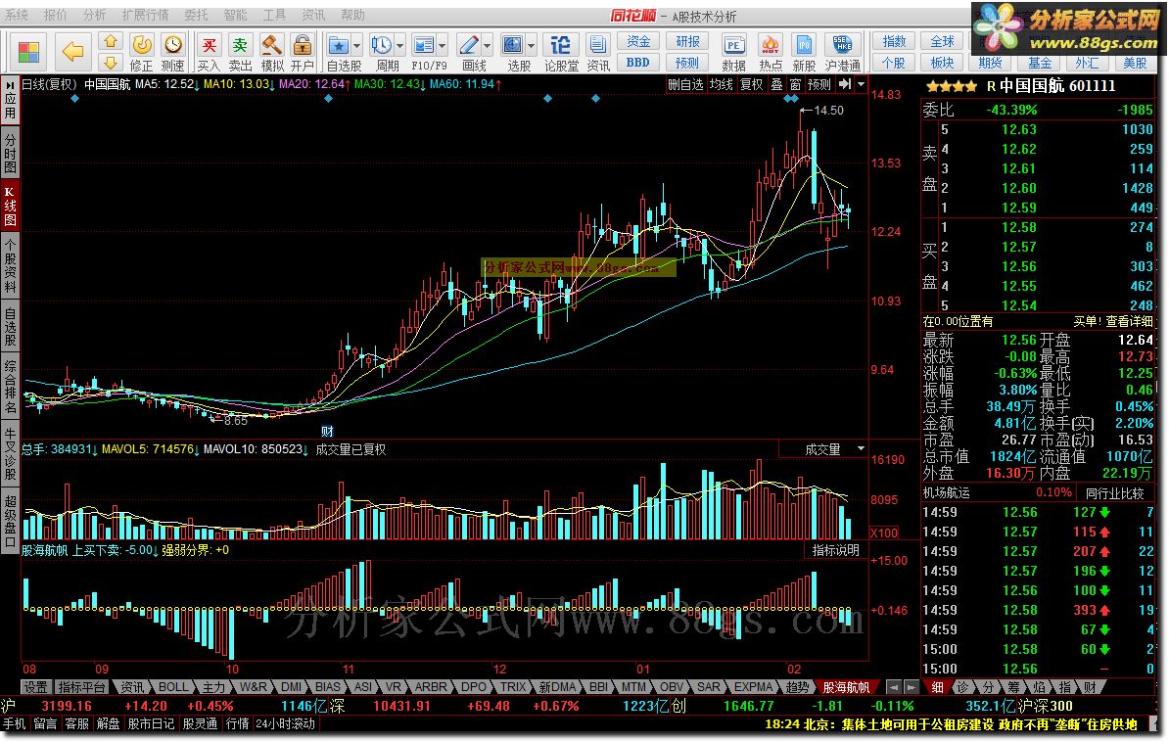Viewport: 1169px width, 742px height.
Task: Click the 研报 toolbar button
Action: click(686, 42)
